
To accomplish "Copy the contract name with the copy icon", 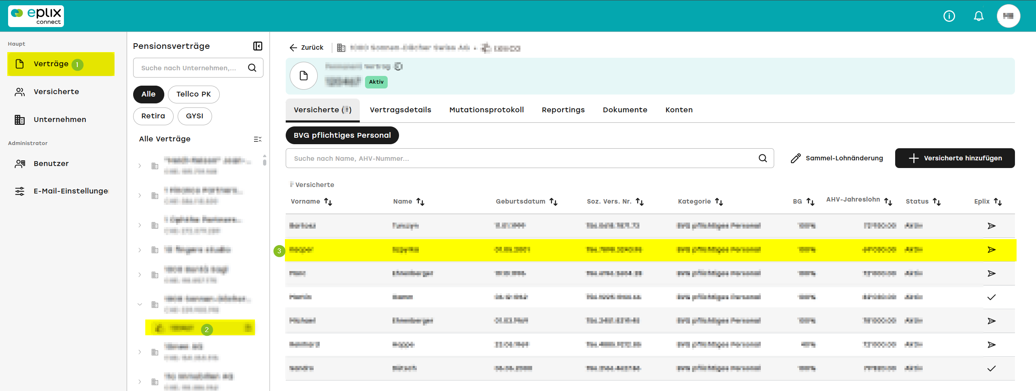I will click(x=399, y=66).
